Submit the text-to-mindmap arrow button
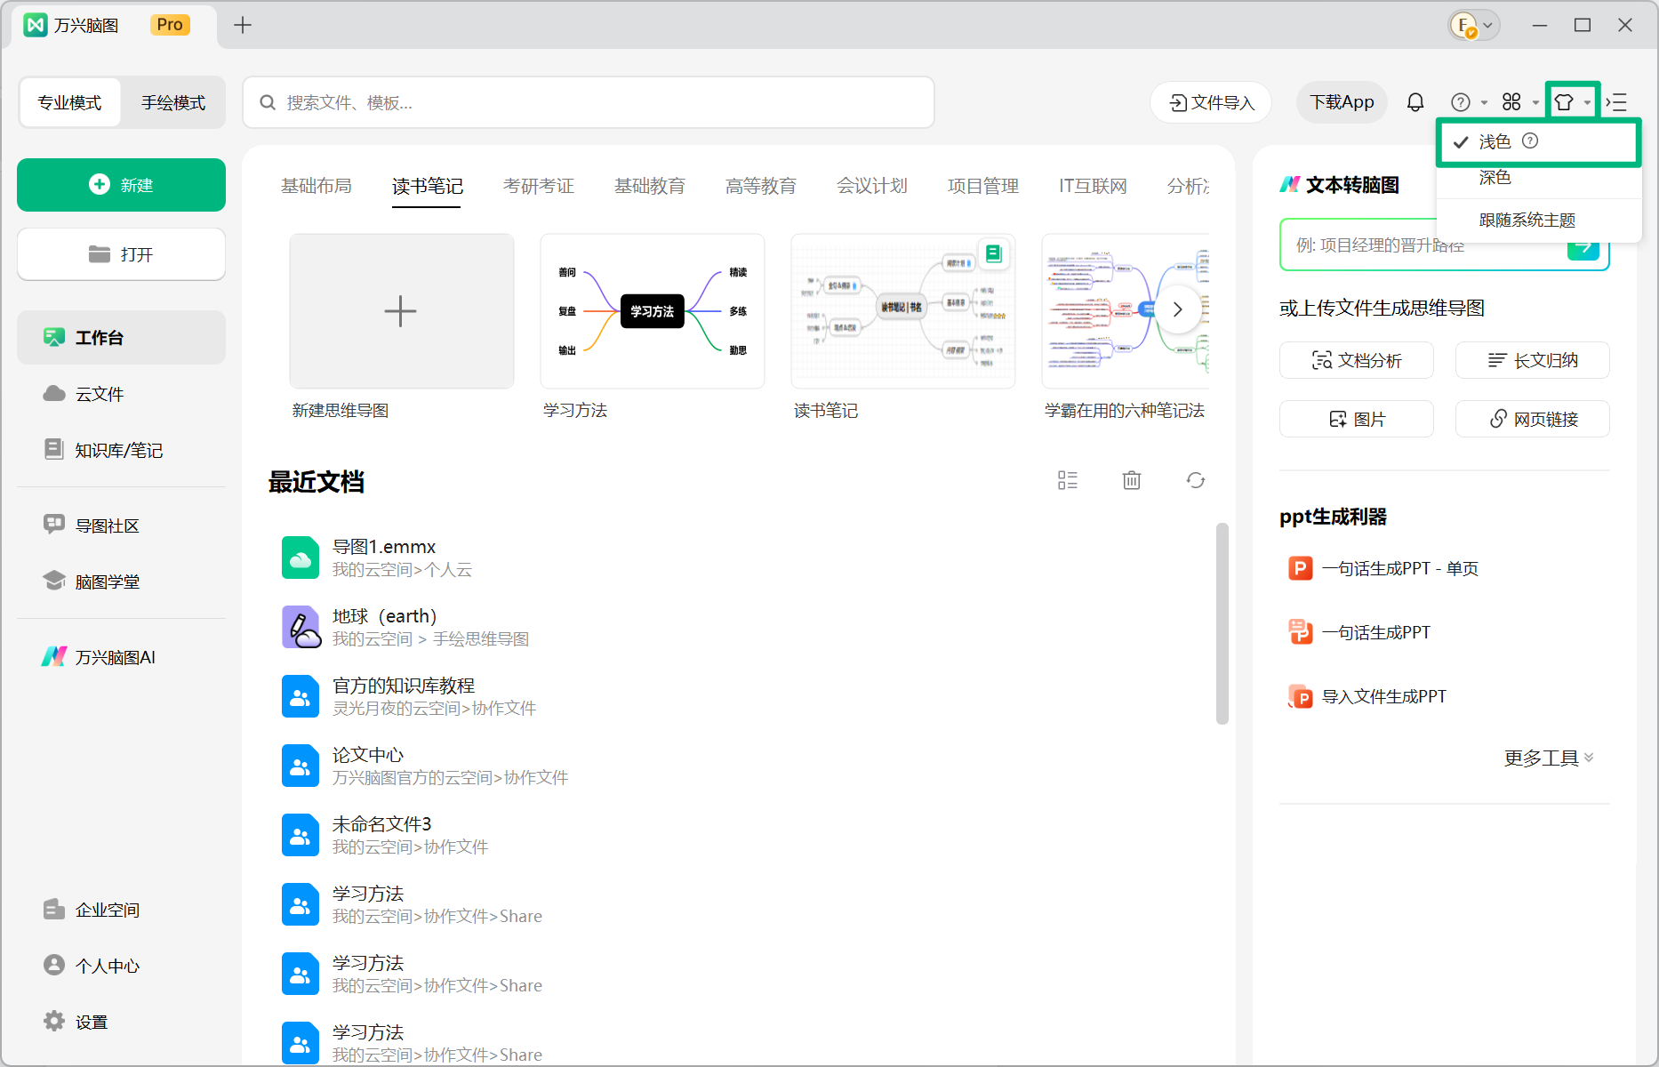 [1583, 246]
